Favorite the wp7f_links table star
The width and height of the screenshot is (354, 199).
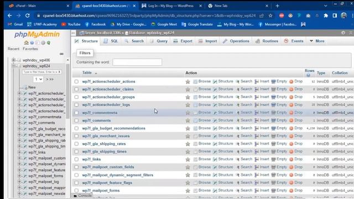pos(188,160)
